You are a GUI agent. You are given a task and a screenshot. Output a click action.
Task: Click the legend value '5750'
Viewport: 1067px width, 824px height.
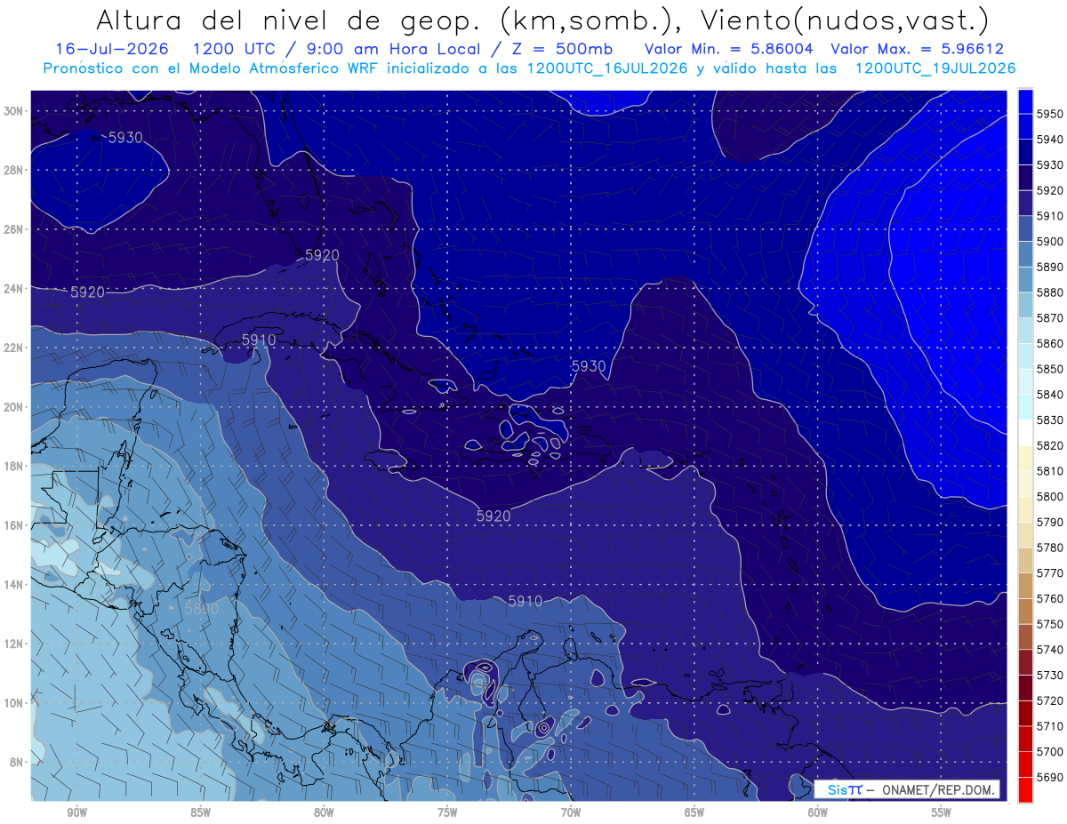click(1050, 624)
